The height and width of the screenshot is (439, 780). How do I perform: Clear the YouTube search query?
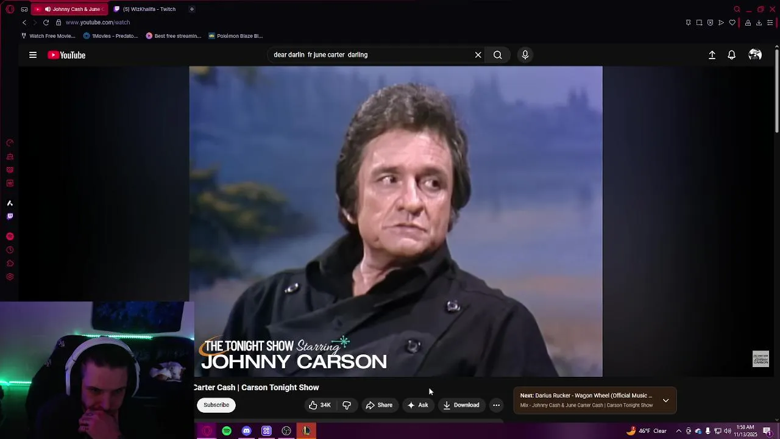(478, 55)
